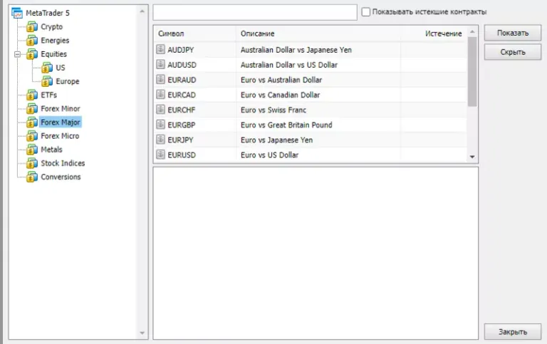Screen dimensions: 547x344
Task: Click 'Australian Dollar vs US Dollar' description
Action: pos(289,65)
